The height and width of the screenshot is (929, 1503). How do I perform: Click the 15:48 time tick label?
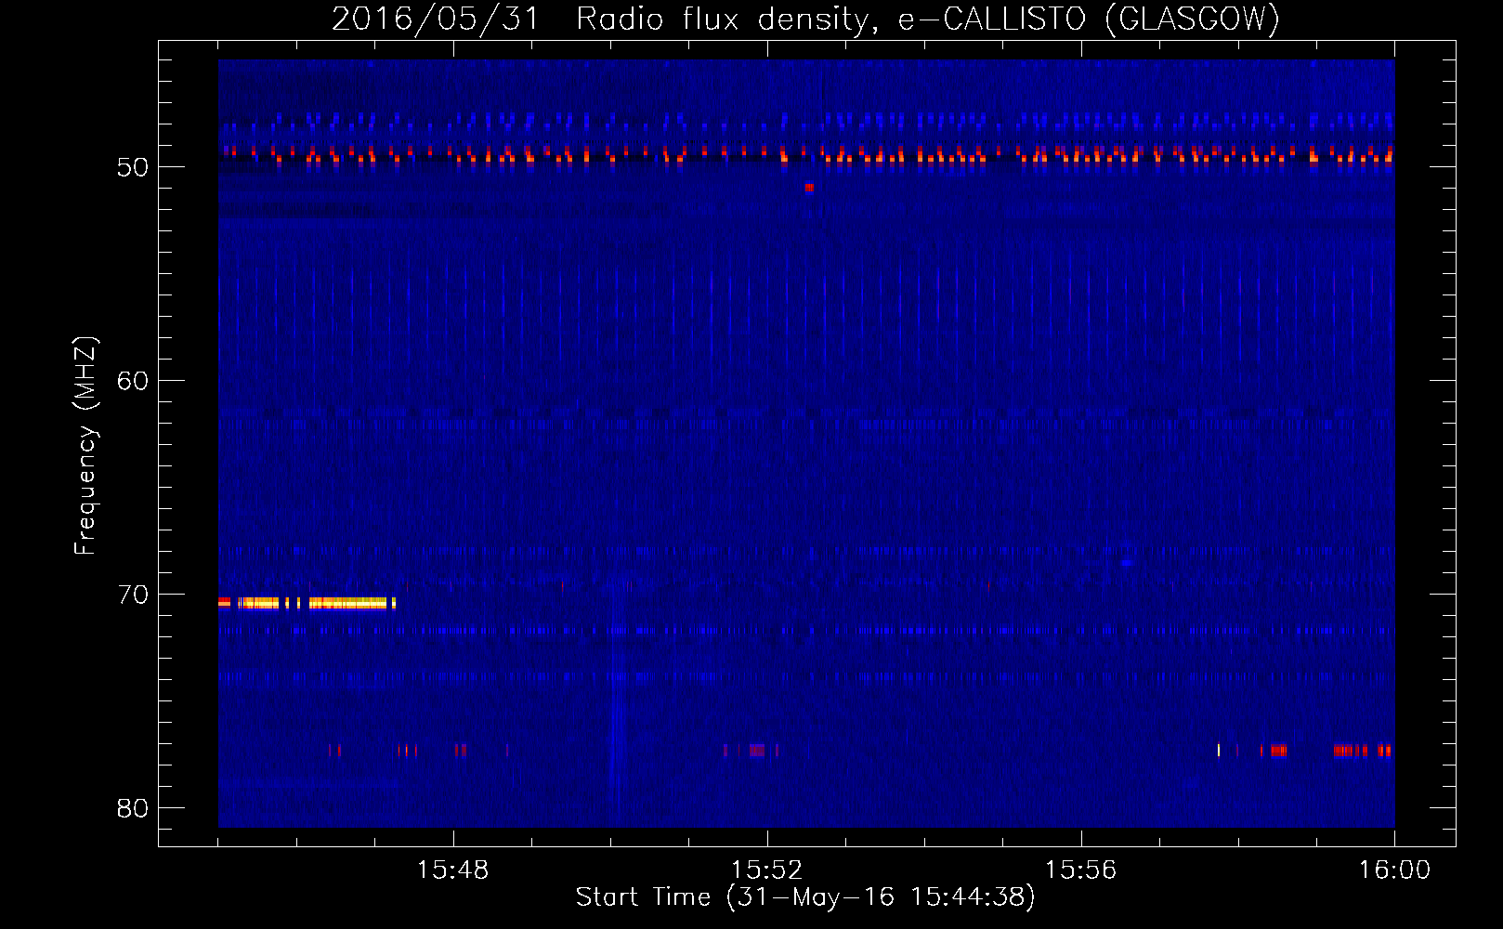click(452, 870)
